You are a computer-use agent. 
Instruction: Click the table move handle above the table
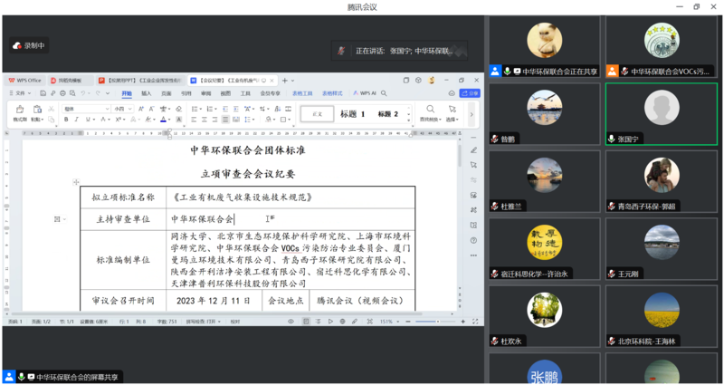[x=77, y=182]
